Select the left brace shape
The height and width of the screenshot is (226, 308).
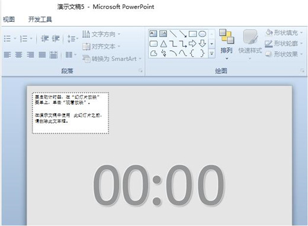point(192,53)
